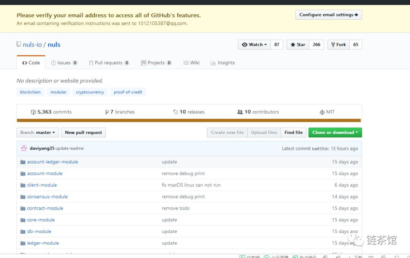Select the proof-of-credit topic tag
Image resolution: width=410 pixels, height=258 pixels.
pos(128,92)
